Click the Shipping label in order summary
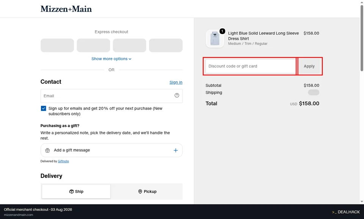Image resolution: width=364 pixels, height=219 pixels. click(214, 93)
